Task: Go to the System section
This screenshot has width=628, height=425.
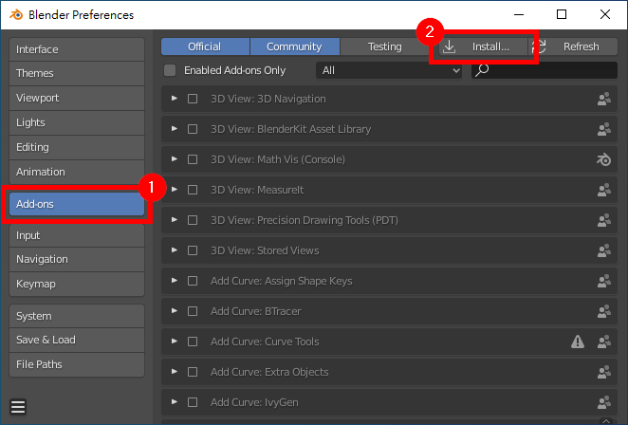Action: coord(77,316)
